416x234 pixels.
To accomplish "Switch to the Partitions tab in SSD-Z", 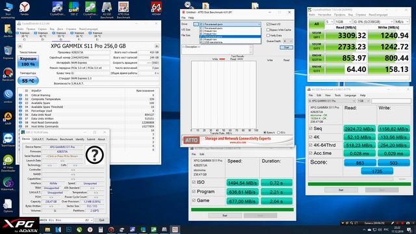I will click(52, 139).
